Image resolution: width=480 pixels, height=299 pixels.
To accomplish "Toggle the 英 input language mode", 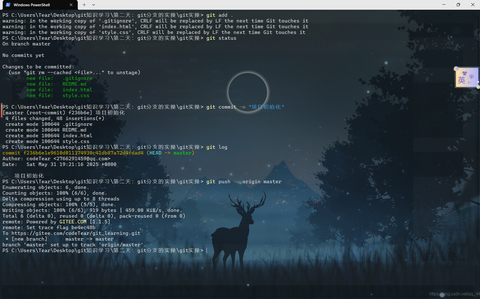I will click(x=461, y=80).
